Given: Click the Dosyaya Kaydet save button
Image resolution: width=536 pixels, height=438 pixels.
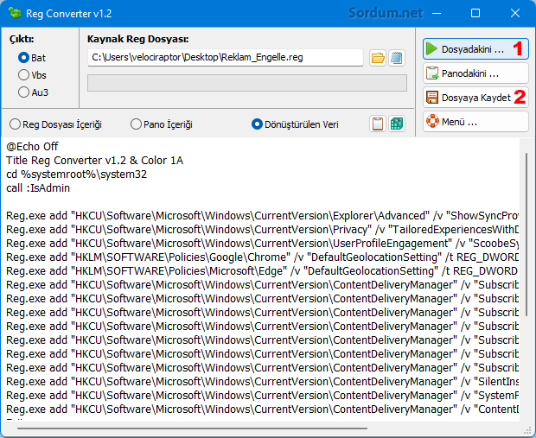Looking at the screenshot, I should tap(475, 98).
